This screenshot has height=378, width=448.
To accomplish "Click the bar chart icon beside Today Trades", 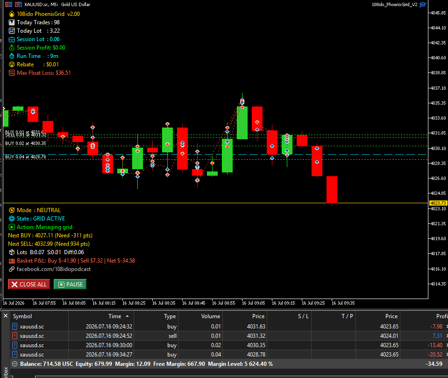I will click(12, 22).
